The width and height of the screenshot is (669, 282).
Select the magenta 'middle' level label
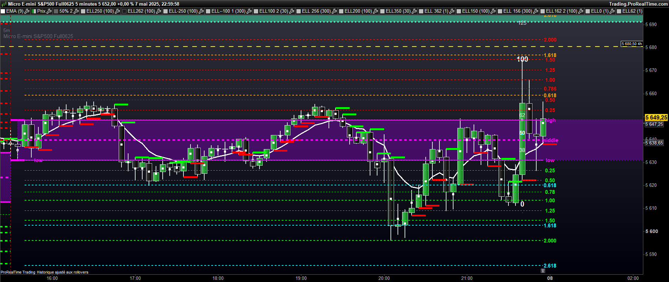pyautogui.click(x=550, y=140)
